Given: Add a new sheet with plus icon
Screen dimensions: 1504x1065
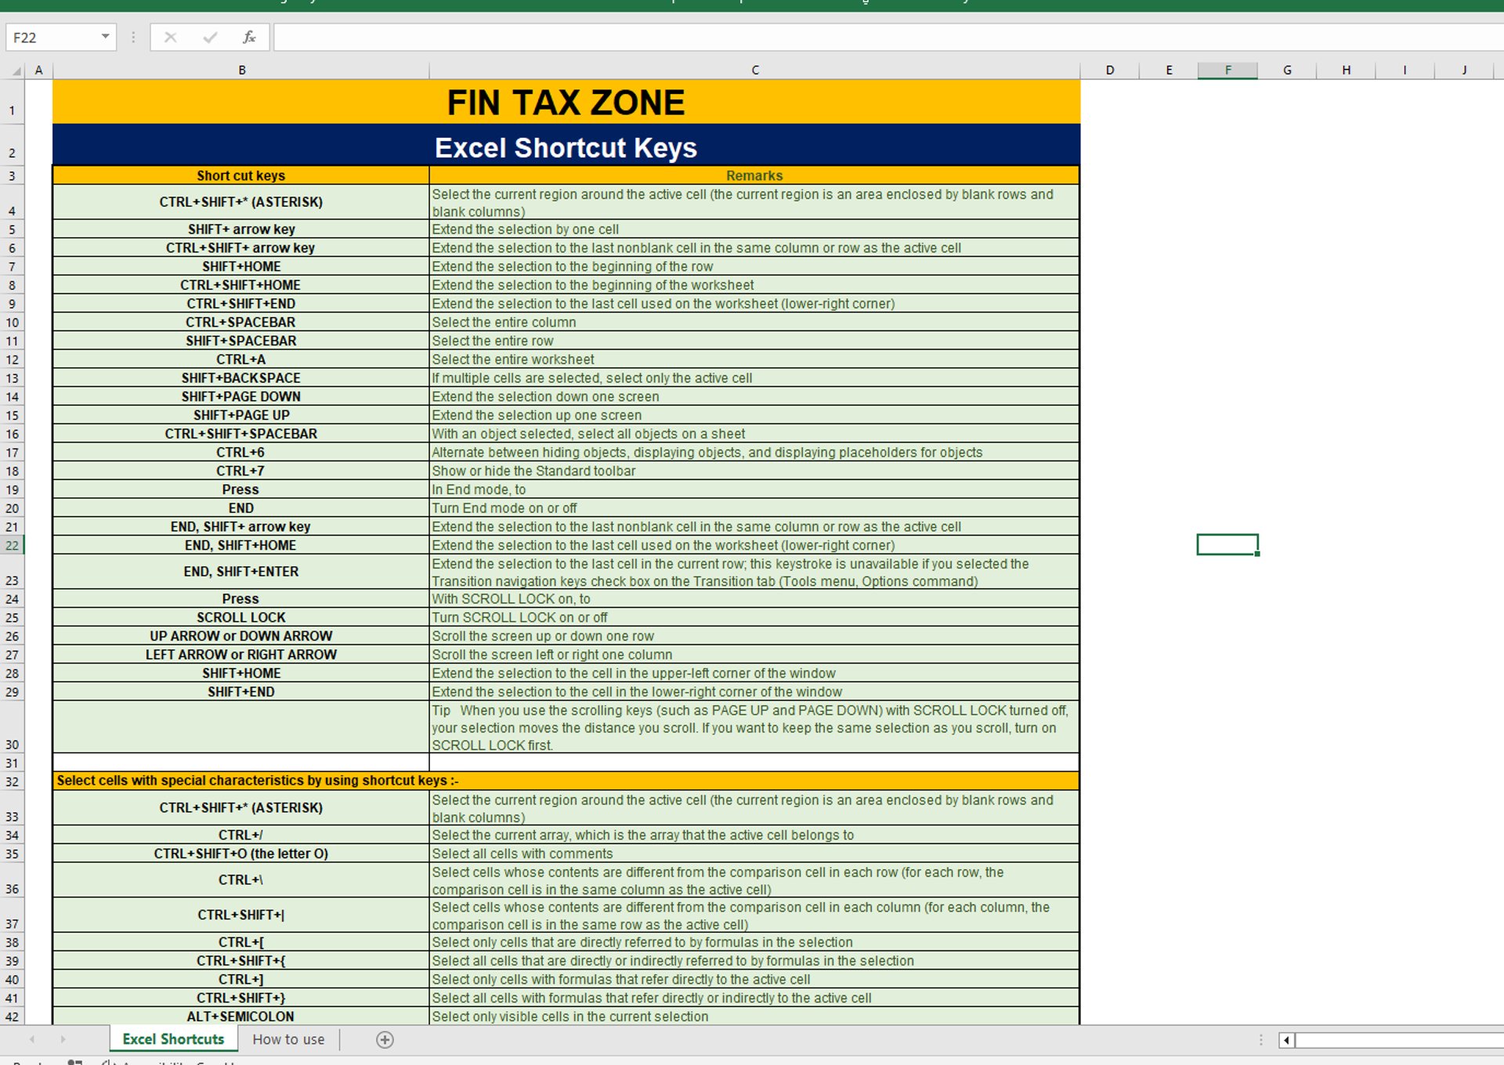Looking at the screenshot, I should tap(385, 1039).
